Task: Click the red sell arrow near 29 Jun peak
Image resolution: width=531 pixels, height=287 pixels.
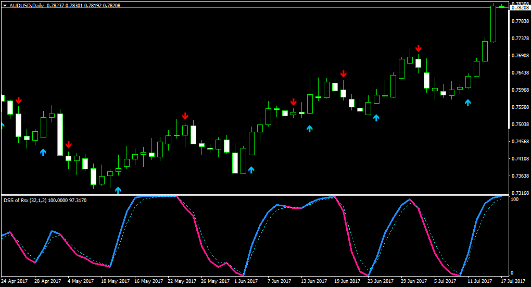Action: pyautogui.click(x=419, y=48)
